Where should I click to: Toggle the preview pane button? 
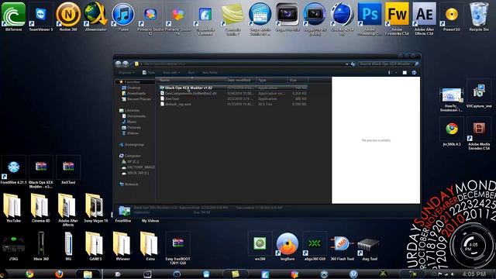tap(405, 73)
